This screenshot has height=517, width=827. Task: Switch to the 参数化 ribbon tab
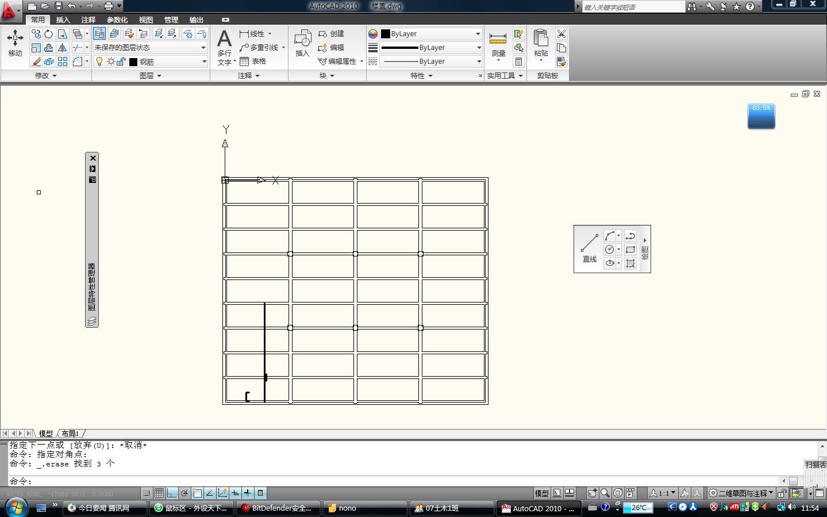tap(117, 20)
